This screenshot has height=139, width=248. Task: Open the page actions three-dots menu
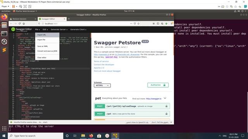131,24
